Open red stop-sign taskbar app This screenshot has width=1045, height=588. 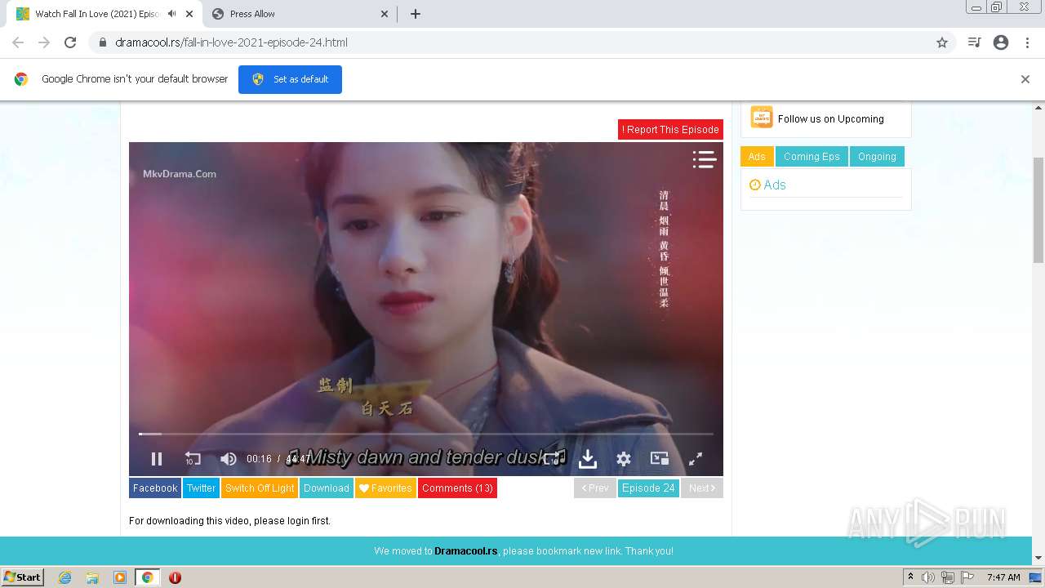(175, 577)
